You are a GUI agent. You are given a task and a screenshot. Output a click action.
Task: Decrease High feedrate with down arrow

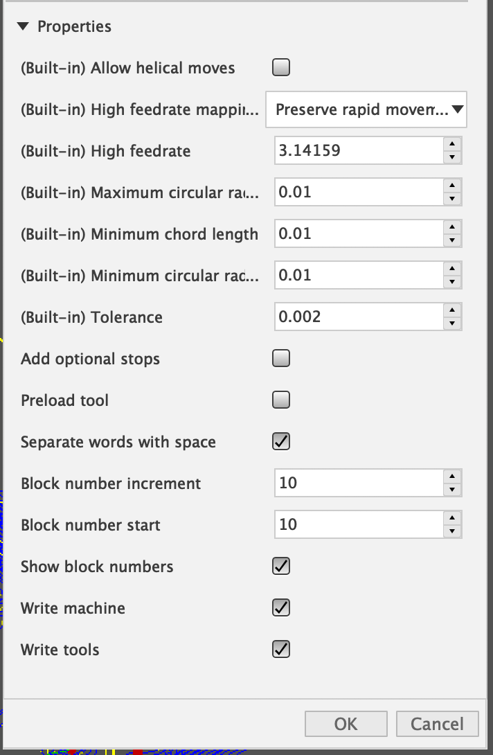[452, 158]
